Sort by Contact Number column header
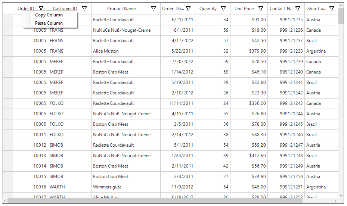 click(282, 9)
